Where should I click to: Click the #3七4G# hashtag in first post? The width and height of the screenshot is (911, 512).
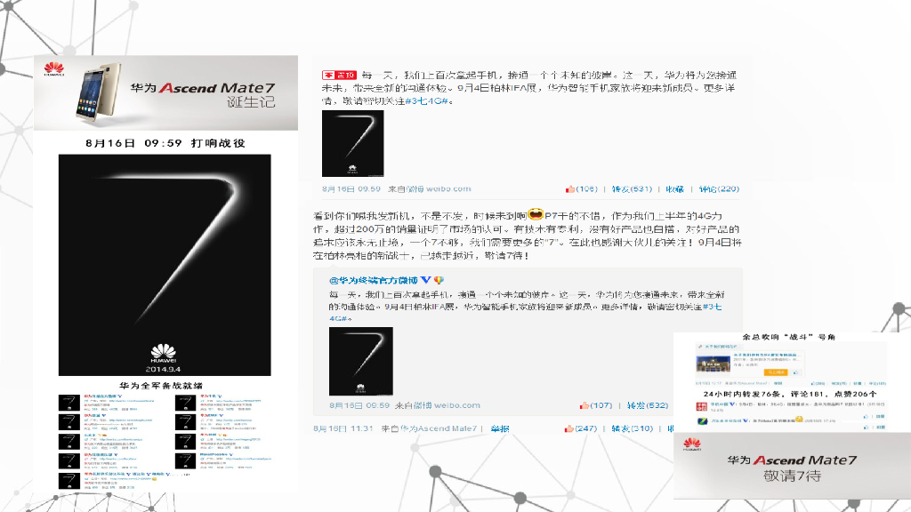[427, 101]
